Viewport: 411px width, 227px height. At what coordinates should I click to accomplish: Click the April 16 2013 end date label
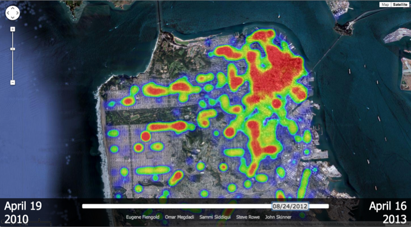(387, 212)
